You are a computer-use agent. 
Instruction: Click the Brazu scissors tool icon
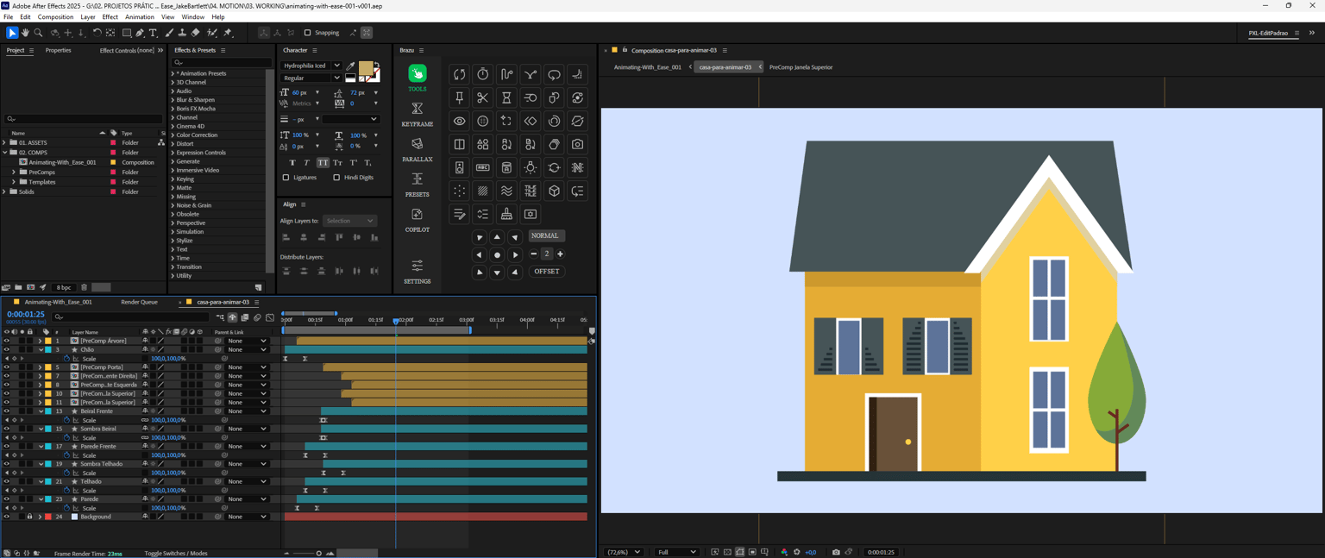[483, 97]
